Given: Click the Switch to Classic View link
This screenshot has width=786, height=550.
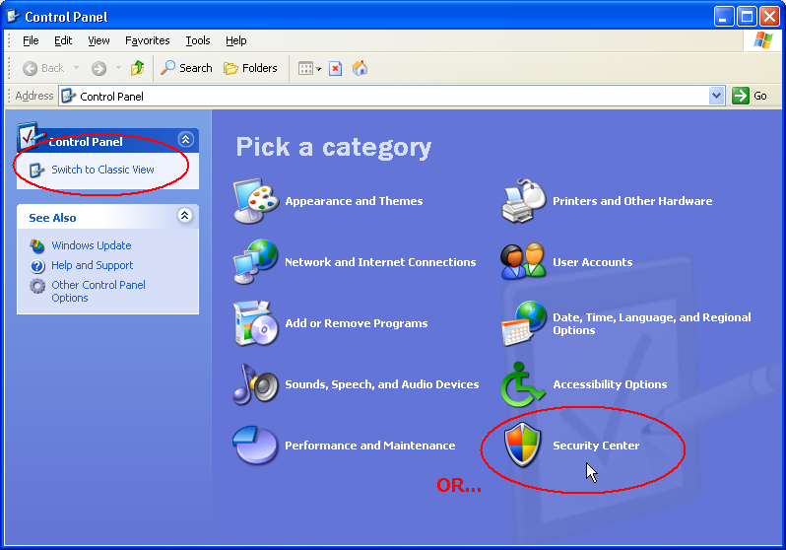Looking at the screenshot, I should [x=102, y=170].
